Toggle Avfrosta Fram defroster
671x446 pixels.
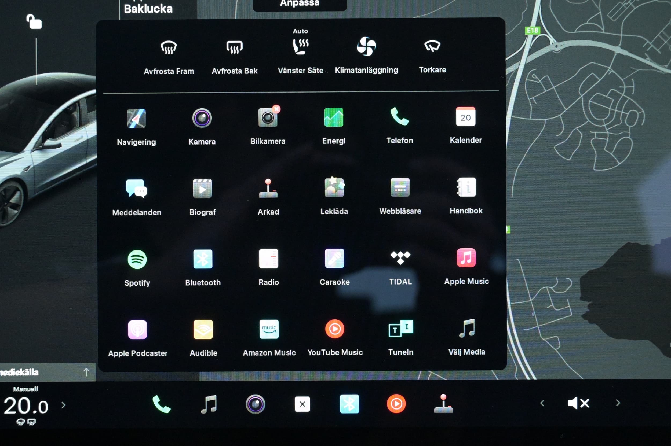click(169, 48)
